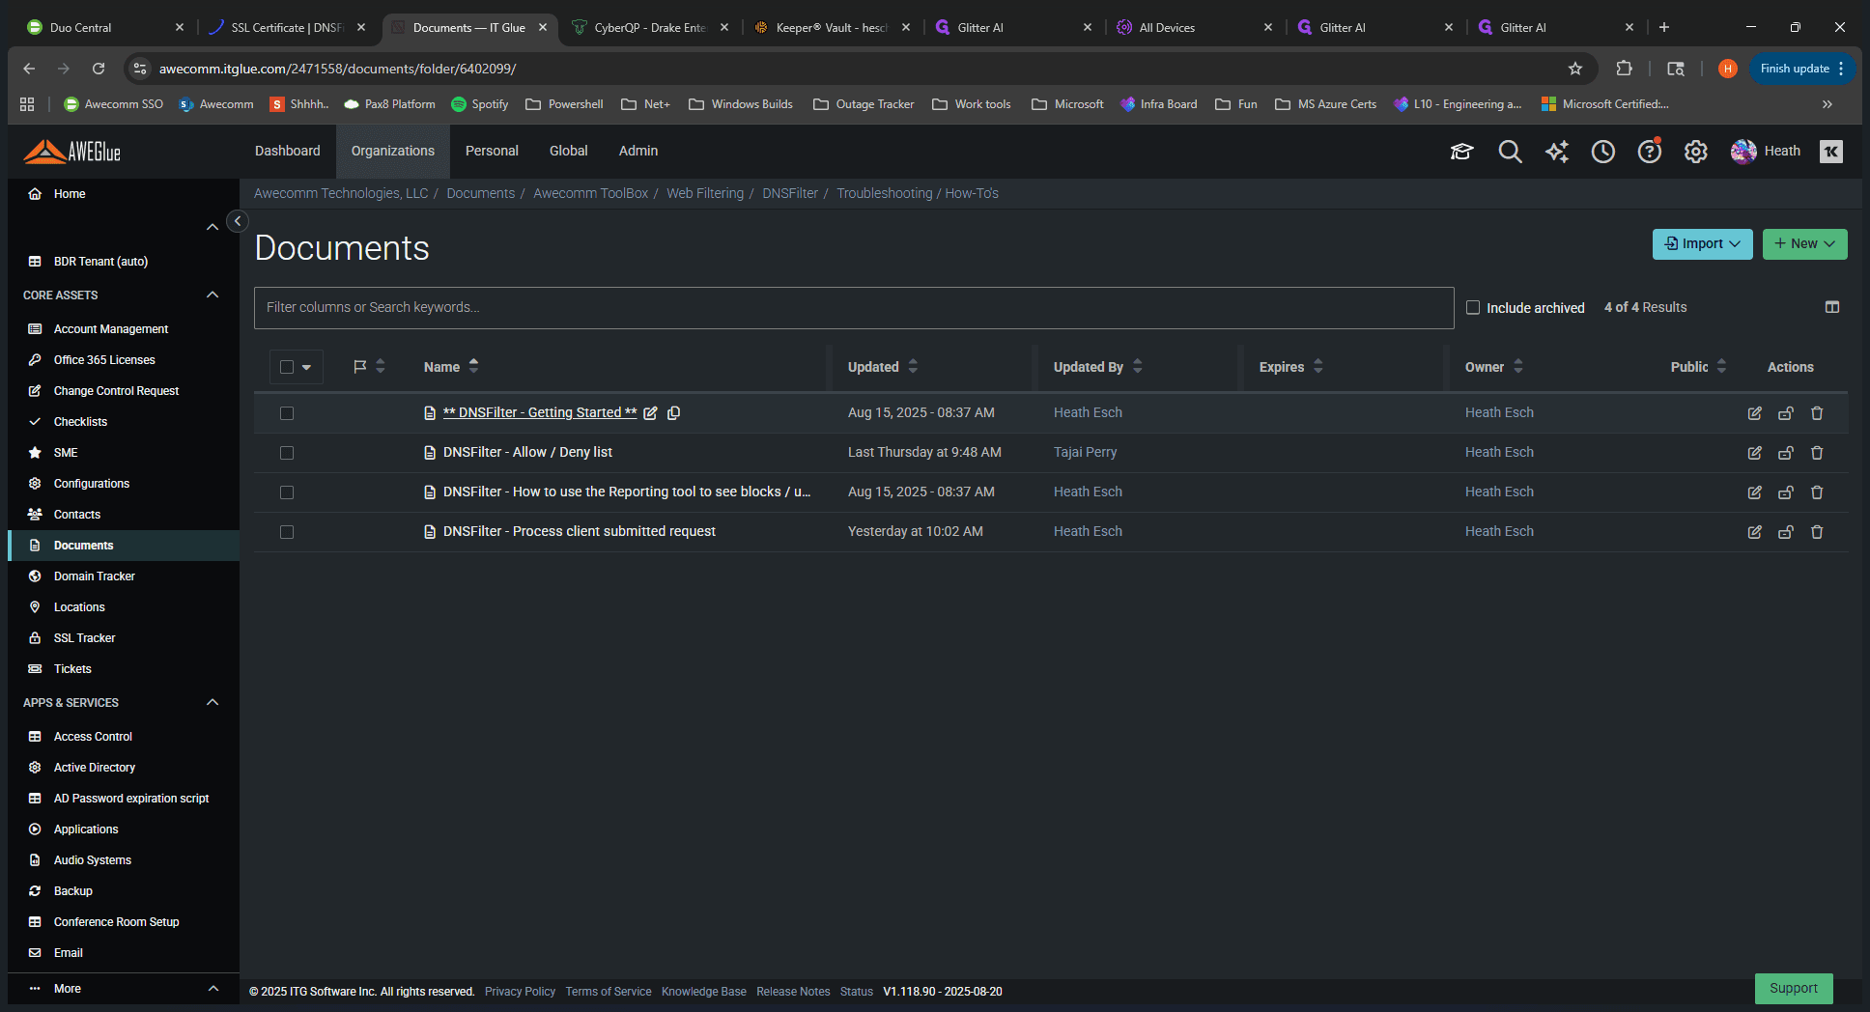Click copy icon next to Getting Started name
Screen dimensions: 1870x1012
pos(674,413)
